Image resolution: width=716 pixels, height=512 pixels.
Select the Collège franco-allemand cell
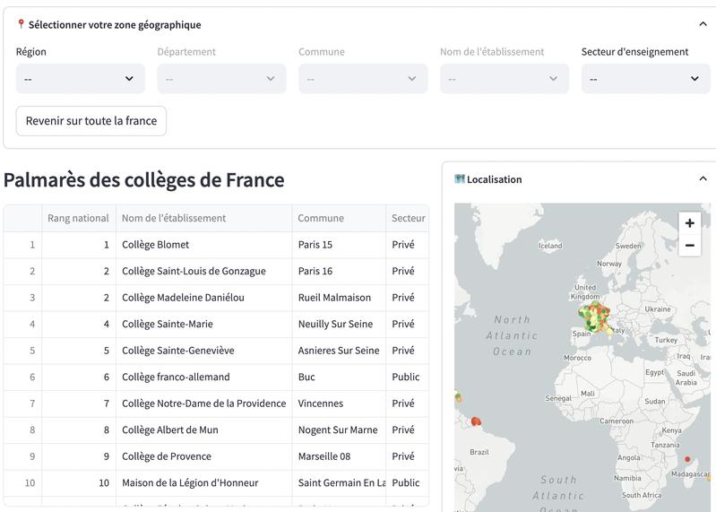click(203, 377)
